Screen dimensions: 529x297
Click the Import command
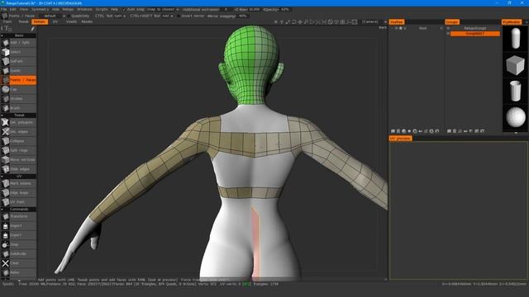click(x=18, y=225)
